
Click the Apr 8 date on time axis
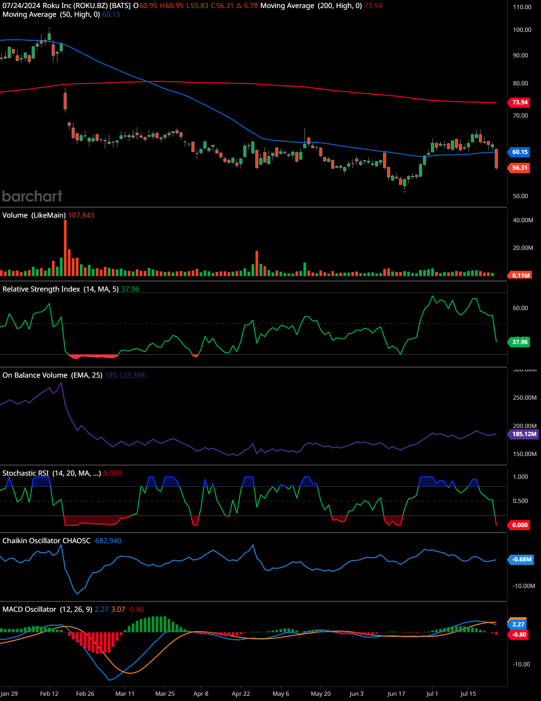[201, 694]
